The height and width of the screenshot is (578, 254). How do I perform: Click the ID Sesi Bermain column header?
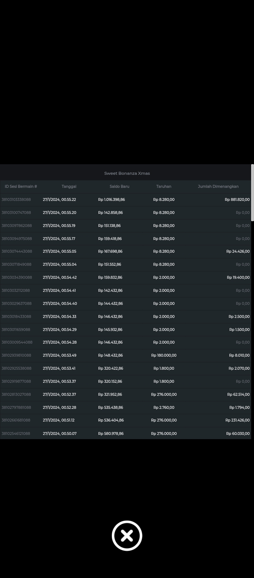21,186
